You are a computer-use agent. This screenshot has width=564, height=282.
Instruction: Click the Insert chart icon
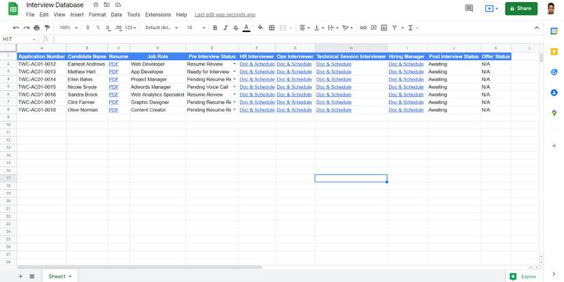tap(384, 28)
